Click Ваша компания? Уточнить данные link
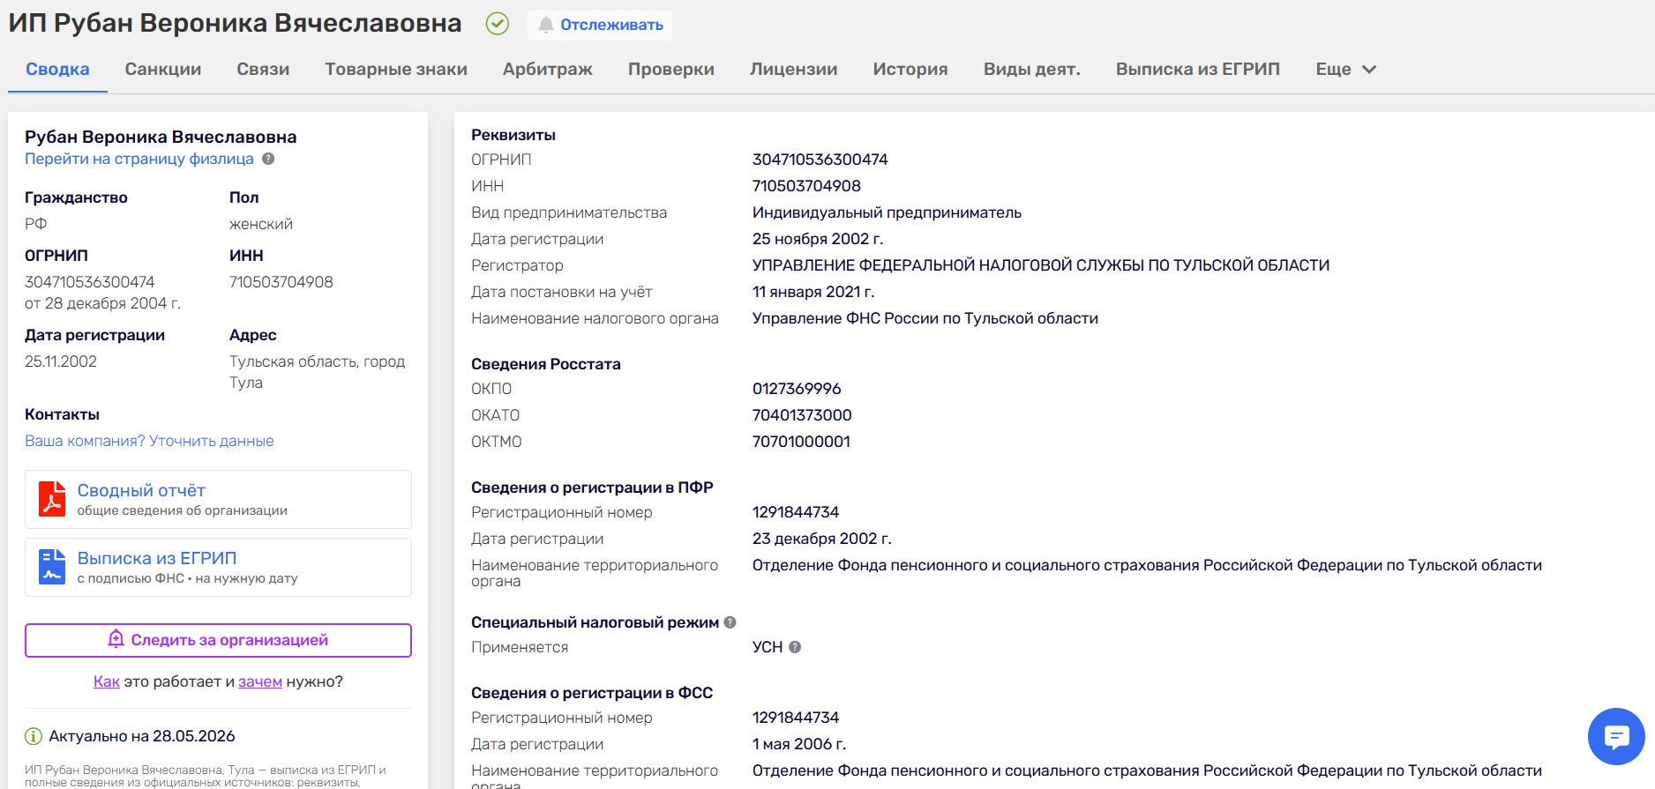 click(149, 441)
